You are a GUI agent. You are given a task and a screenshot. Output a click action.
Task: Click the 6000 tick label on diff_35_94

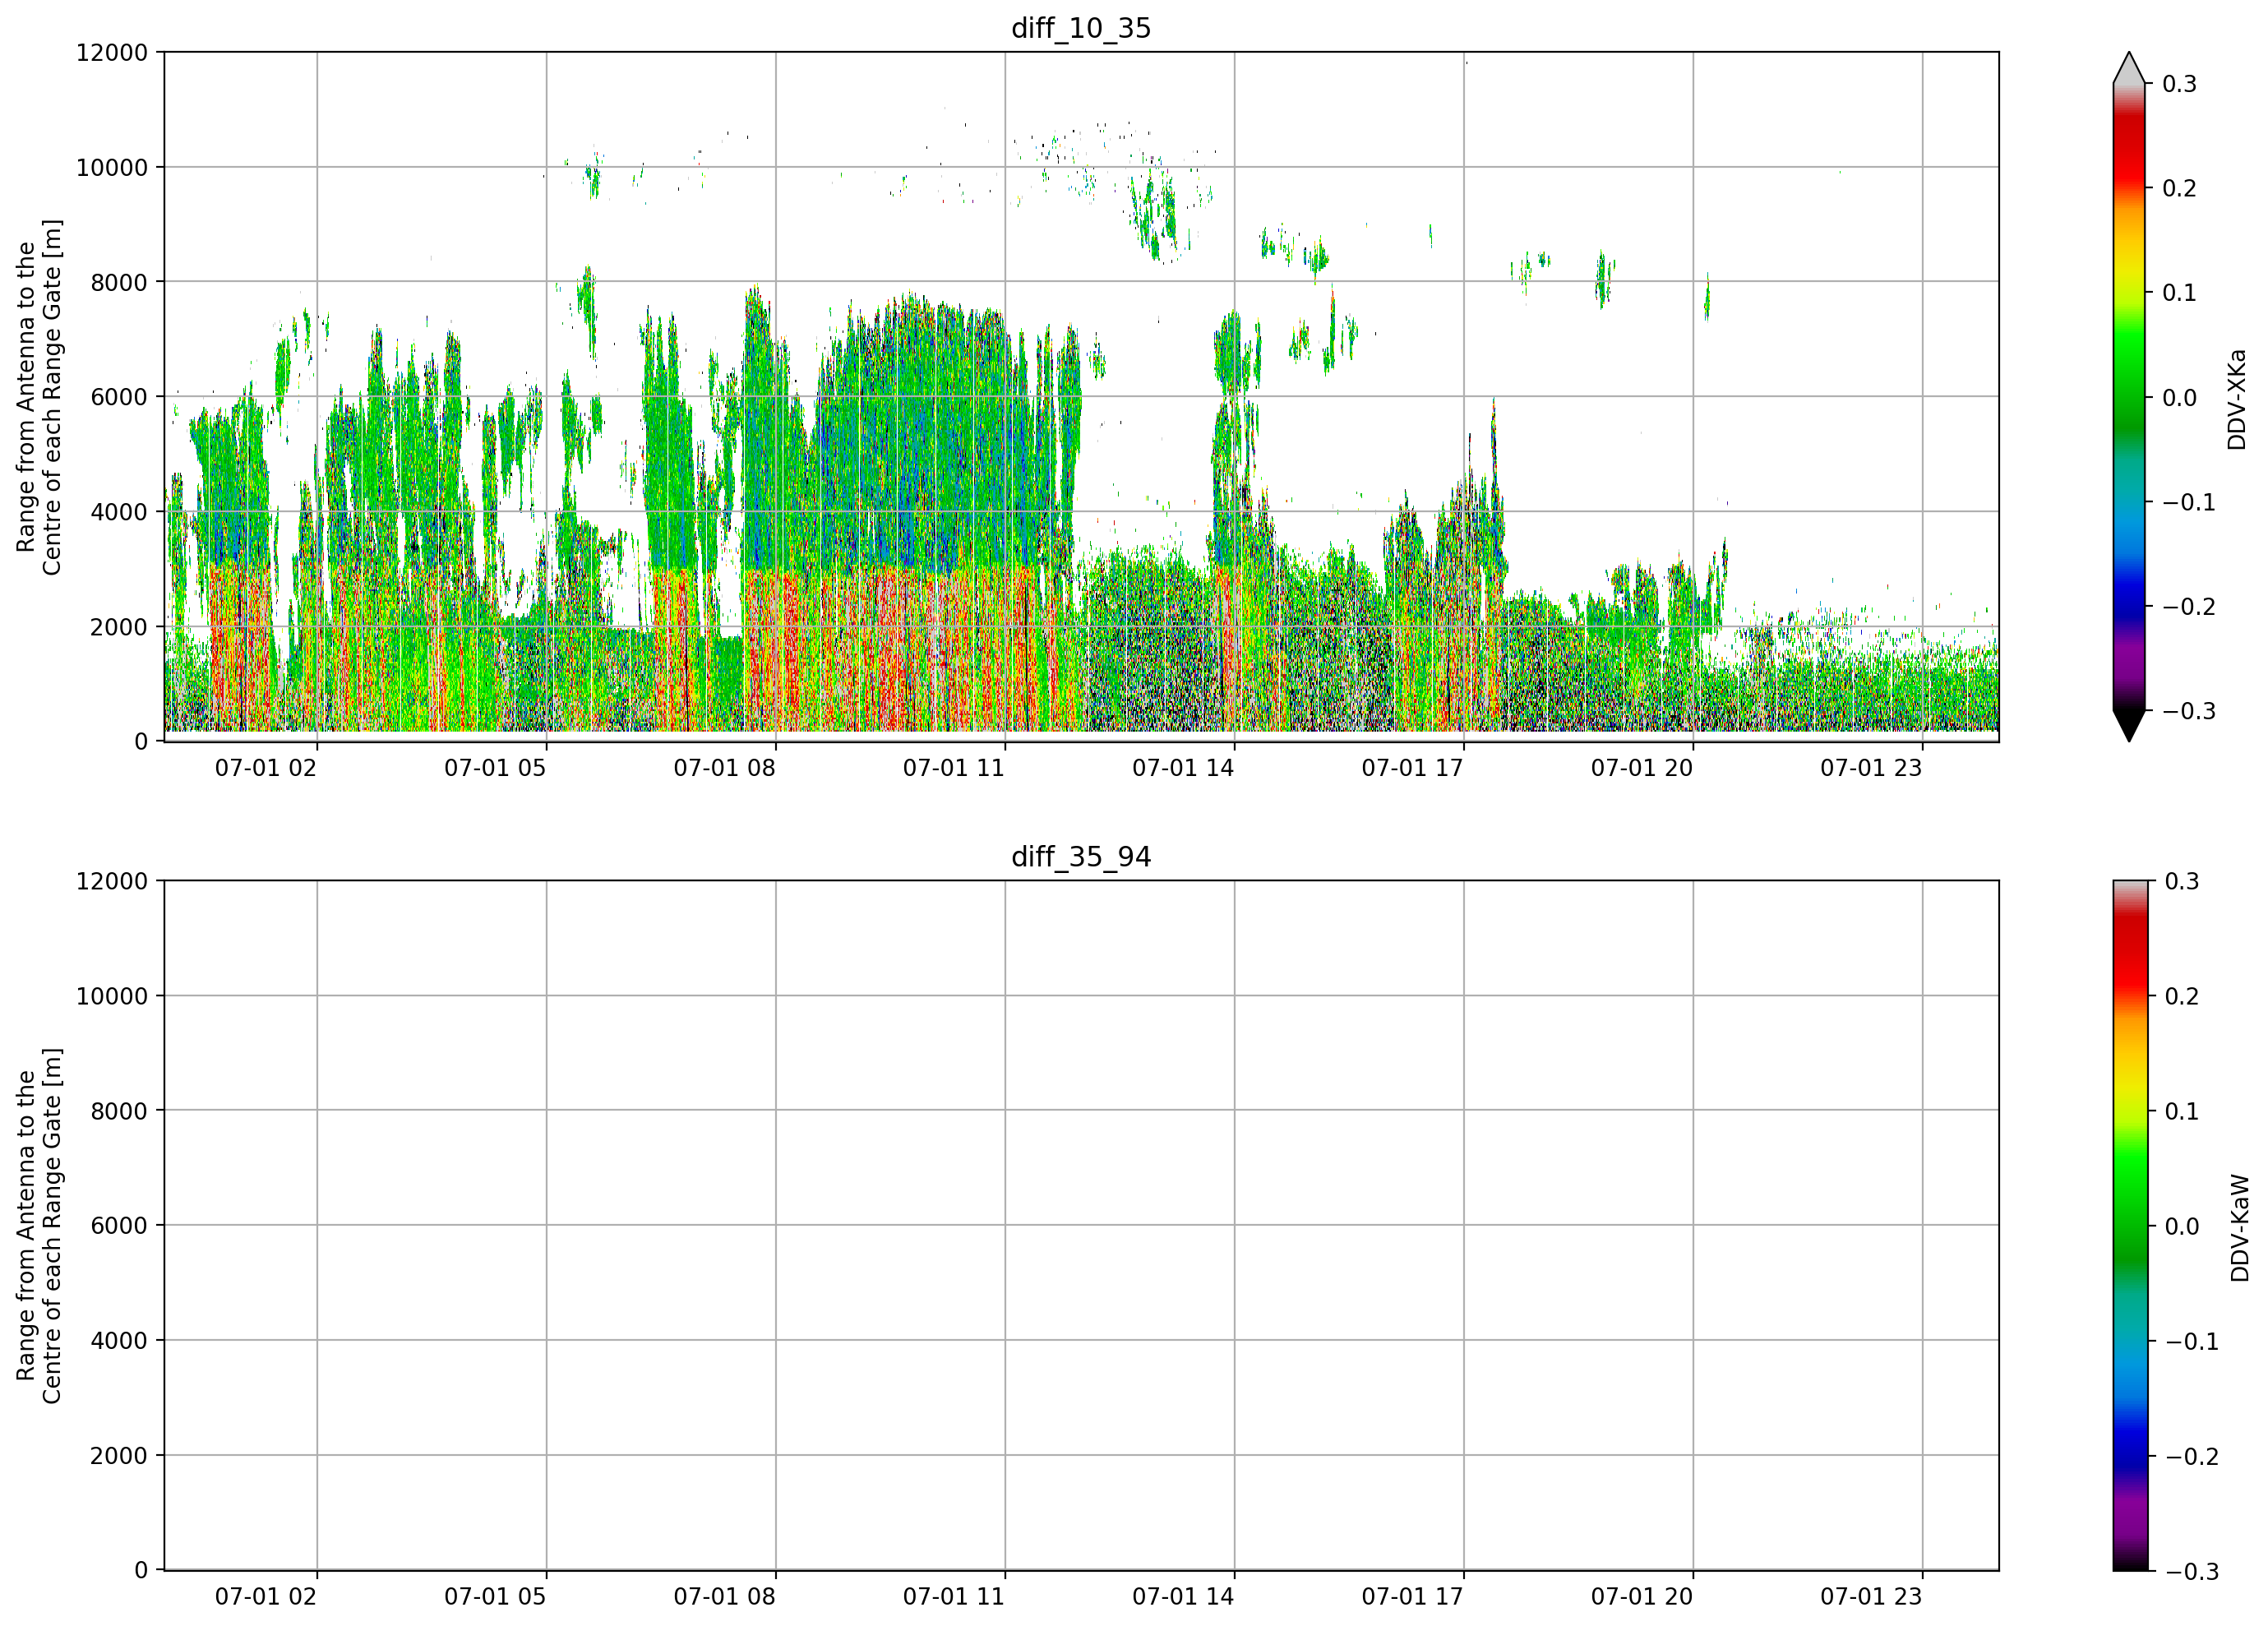coord(119,1226)
